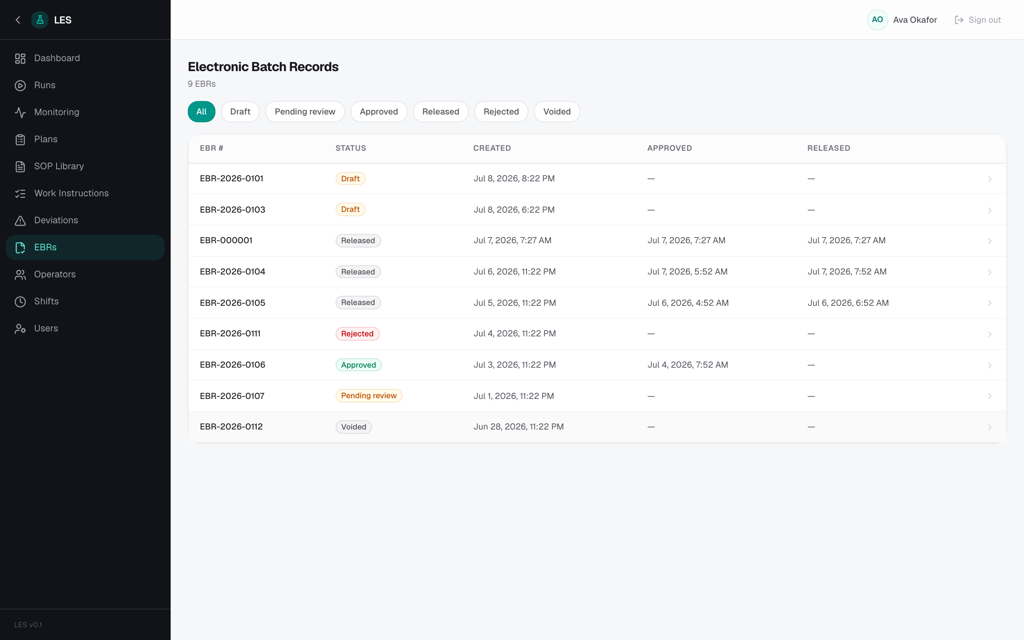Click the EBR-000001 record number

click(x=226, y=240)
